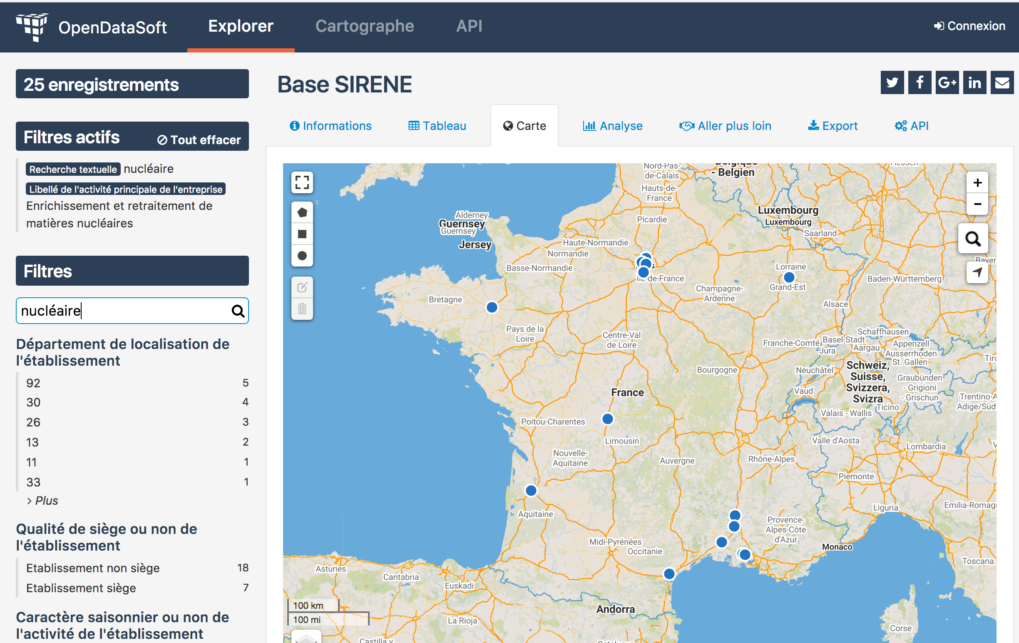
Task: Select the polygon drawing tool
Action: pyautogui.click(x=302, y=212)
